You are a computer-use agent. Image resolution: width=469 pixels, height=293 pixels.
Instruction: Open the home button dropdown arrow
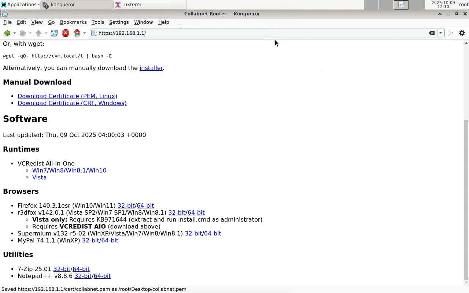pos(84,33)
